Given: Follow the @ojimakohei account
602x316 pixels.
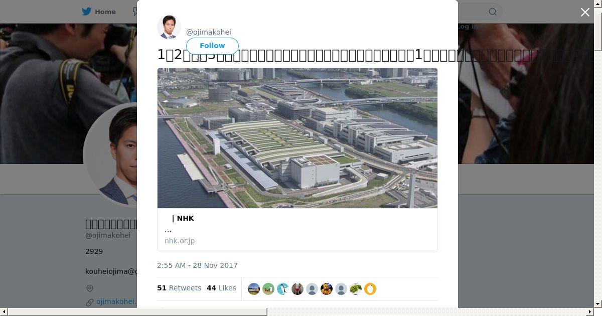Looking at the screenshot, I should (212, 46).
